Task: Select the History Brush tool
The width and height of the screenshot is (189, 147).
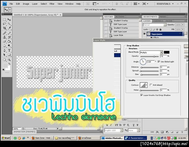Action: tap(9, 37)
